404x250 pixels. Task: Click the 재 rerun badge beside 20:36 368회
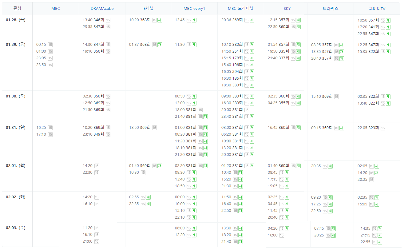[252, 20]
